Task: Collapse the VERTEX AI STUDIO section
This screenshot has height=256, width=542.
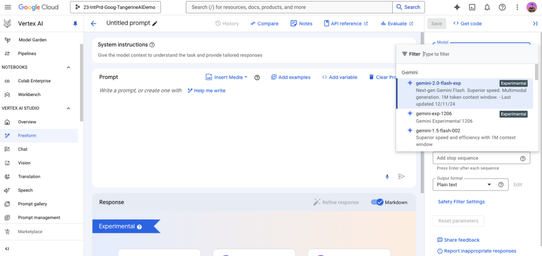Action: tap(68, 108)
